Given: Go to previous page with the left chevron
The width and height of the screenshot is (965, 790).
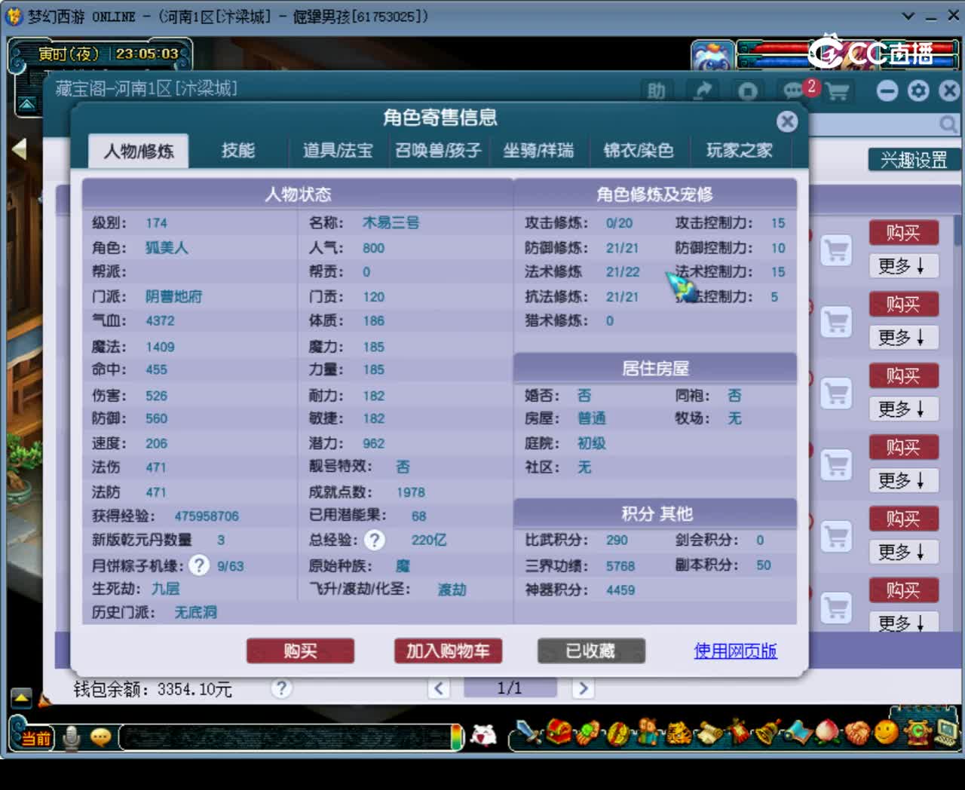Looking at the screenshot, I should click(439, 687).
